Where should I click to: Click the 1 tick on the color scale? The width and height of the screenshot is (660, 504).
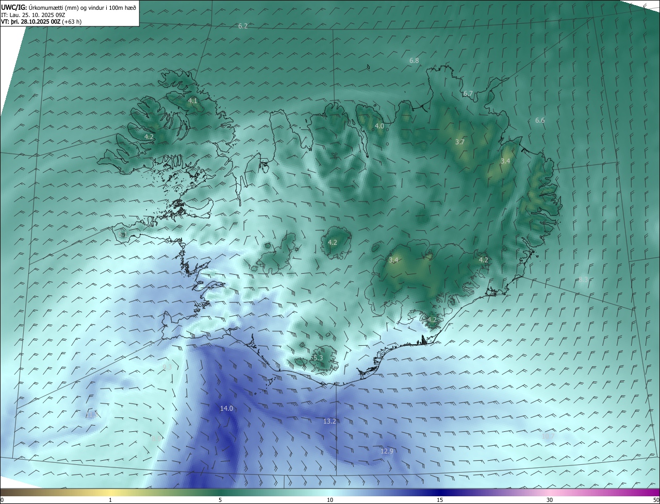coord(110,500)
